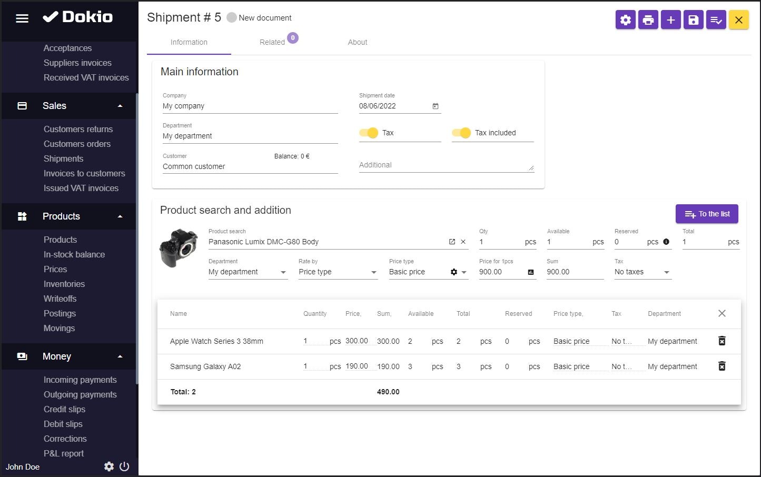Click the Products section grid icon

(22, 216)
